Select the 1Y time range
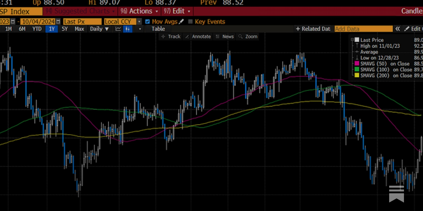423x211 pixels. coord(52,29)
